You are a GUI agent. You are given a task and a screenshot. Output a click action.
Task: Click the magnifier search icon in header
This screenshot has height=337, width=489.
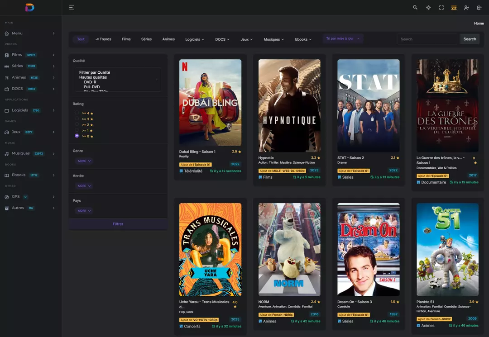415,8
